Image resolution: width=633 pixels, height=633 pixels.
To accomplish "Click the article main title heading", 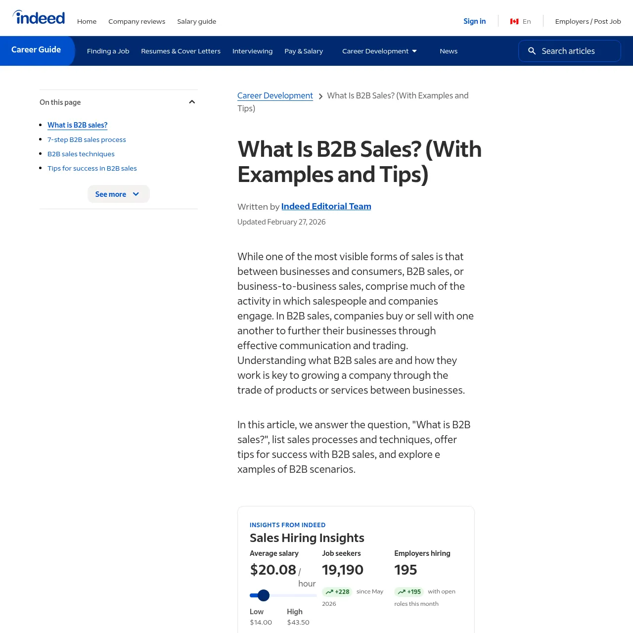I will pyautogui.click(x=360, y=162).
